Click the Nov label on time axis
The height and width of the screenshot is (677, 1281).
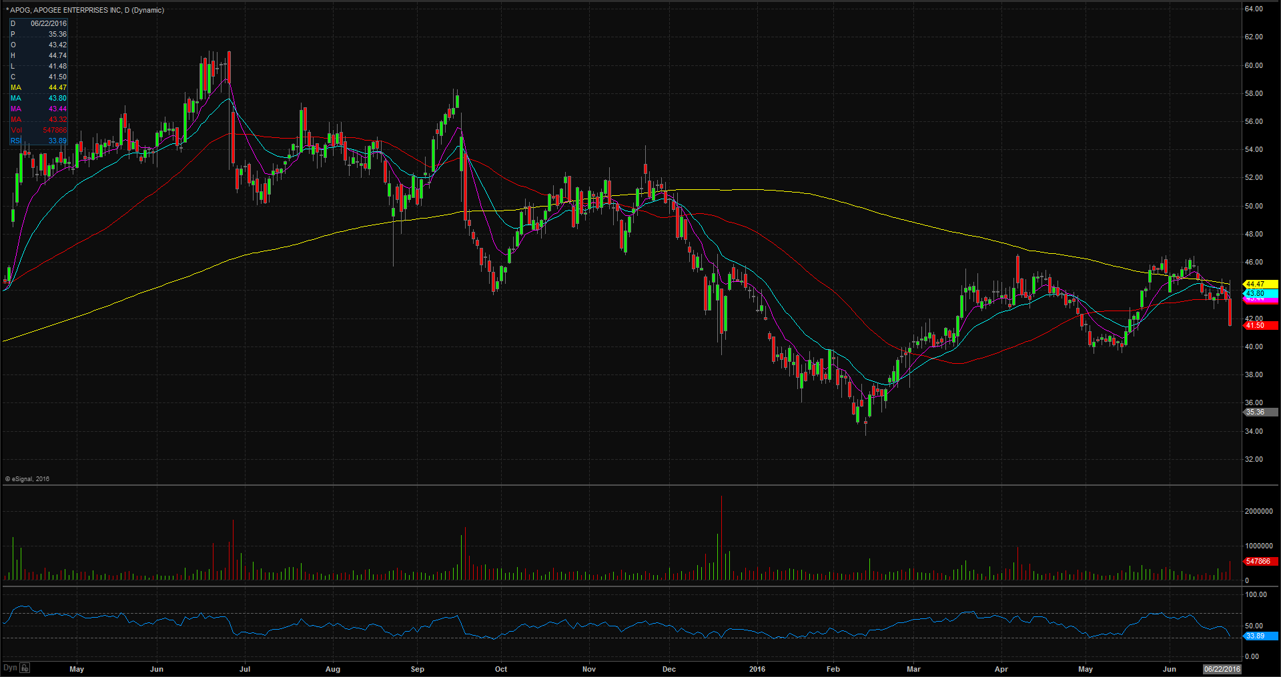pyautogui.click(x=589, y=669)
